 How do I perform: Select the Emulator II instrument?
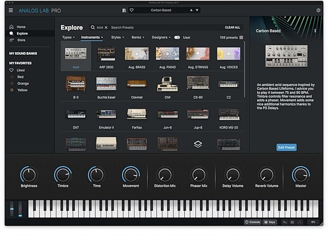pos(106,117)
